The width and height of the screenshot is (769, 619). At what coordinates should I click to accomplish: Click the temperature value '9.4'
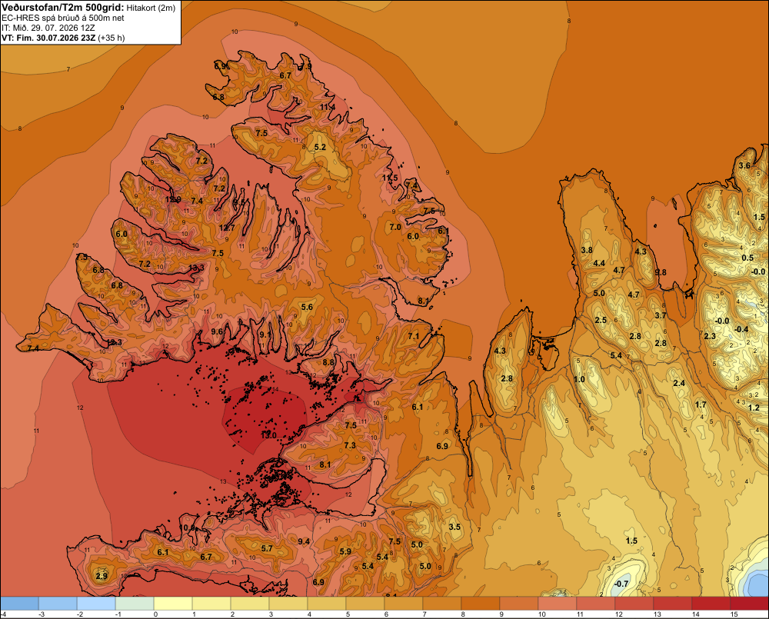tap(304, 541)
